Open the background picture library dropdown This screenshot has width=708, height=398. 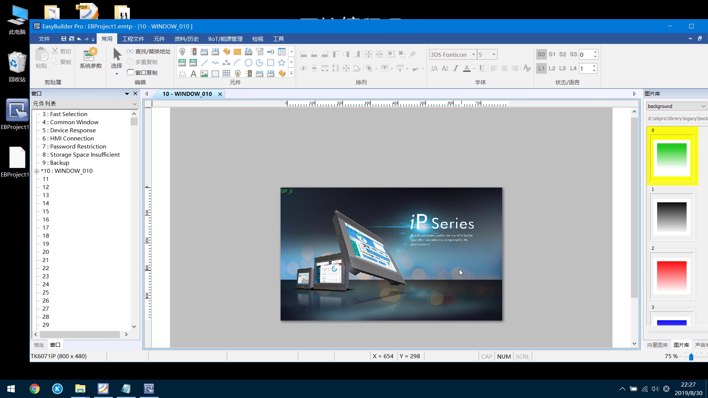[703, 106]
